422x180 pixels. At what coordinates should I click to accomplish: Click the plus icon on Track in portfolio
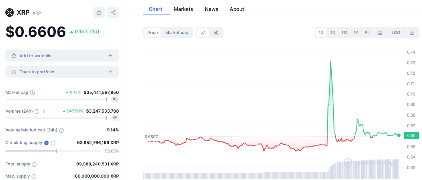(110, 72)
